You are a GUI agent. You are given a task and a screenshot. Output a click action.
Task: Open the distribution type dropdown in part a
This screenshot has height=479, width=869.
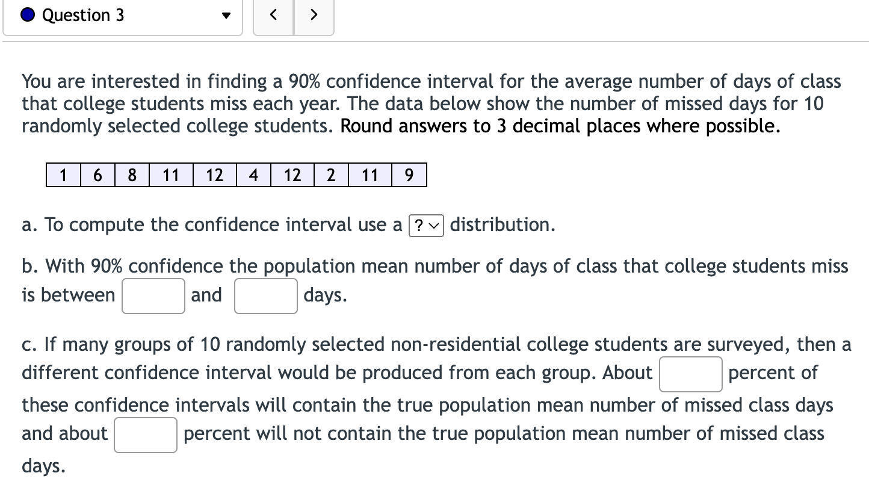[x=426, y=226]
